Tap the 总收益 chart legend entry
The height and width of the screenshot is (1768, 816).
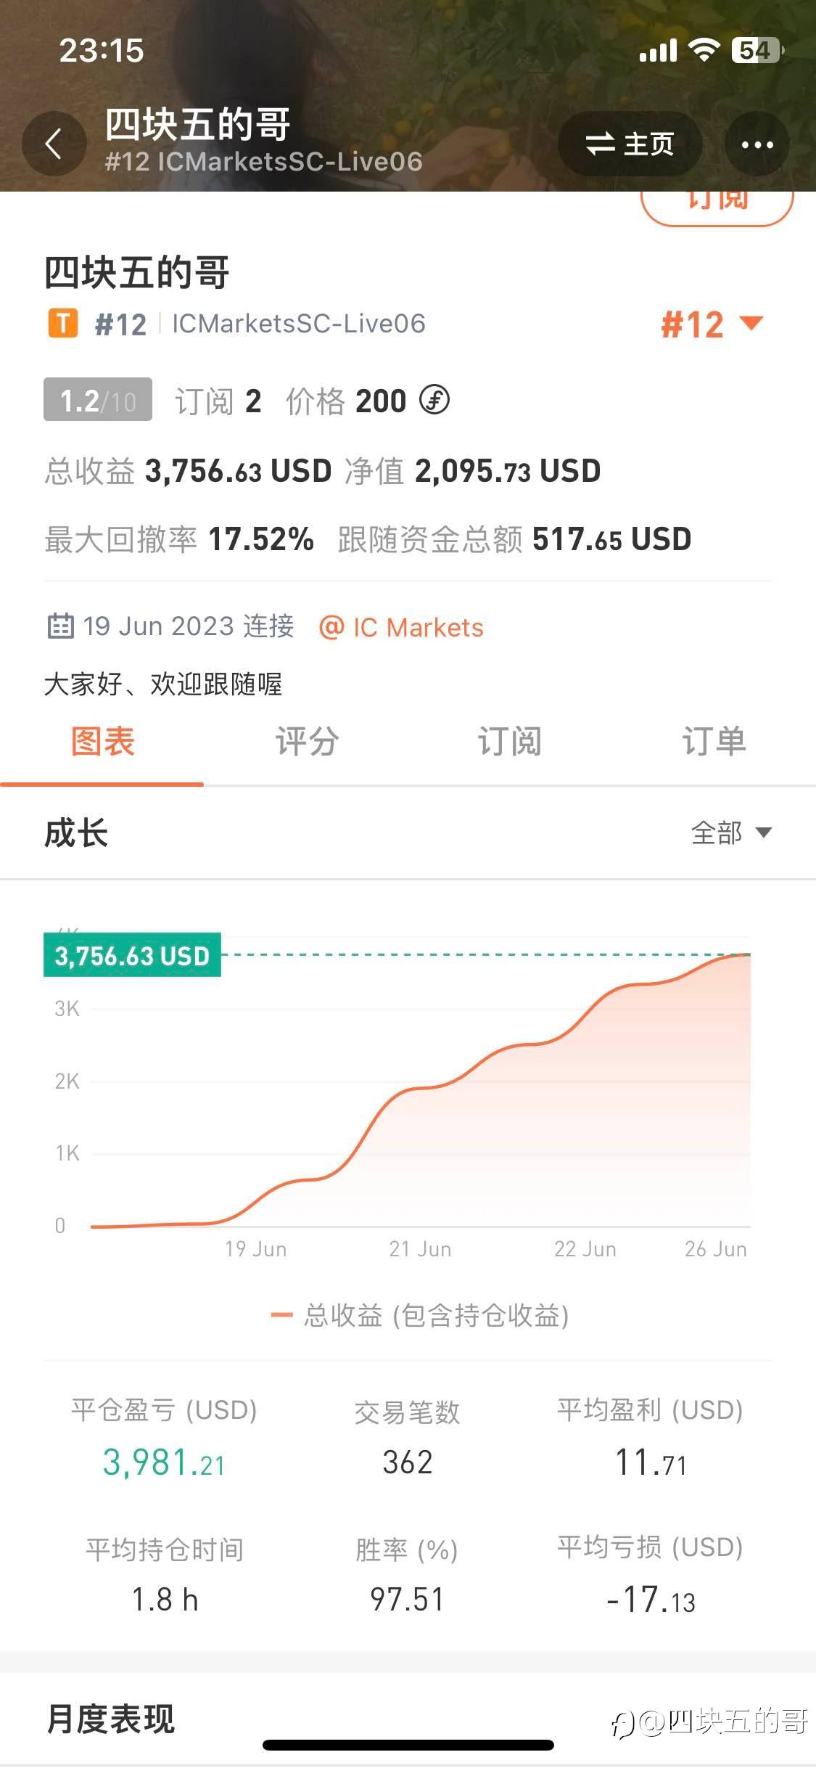coord(420,1315)
